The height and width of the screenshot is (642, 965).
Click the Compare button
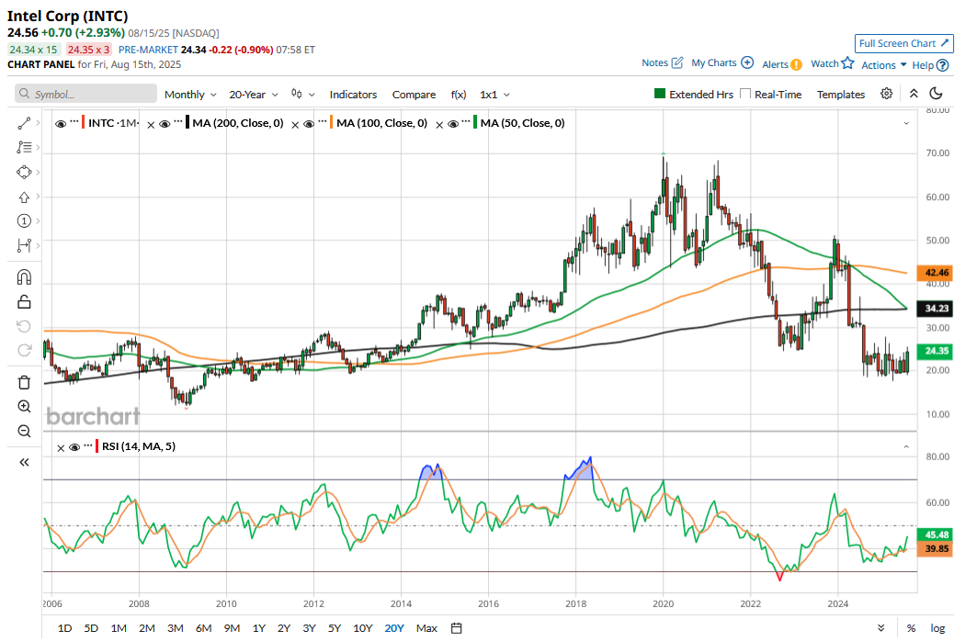pos(414,94)
